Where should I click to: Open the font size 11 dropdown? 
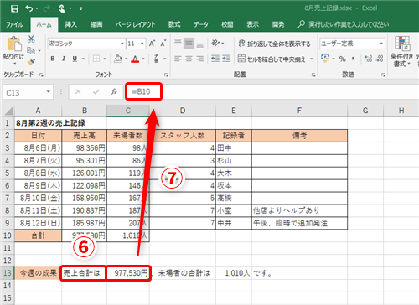point(142,44)
